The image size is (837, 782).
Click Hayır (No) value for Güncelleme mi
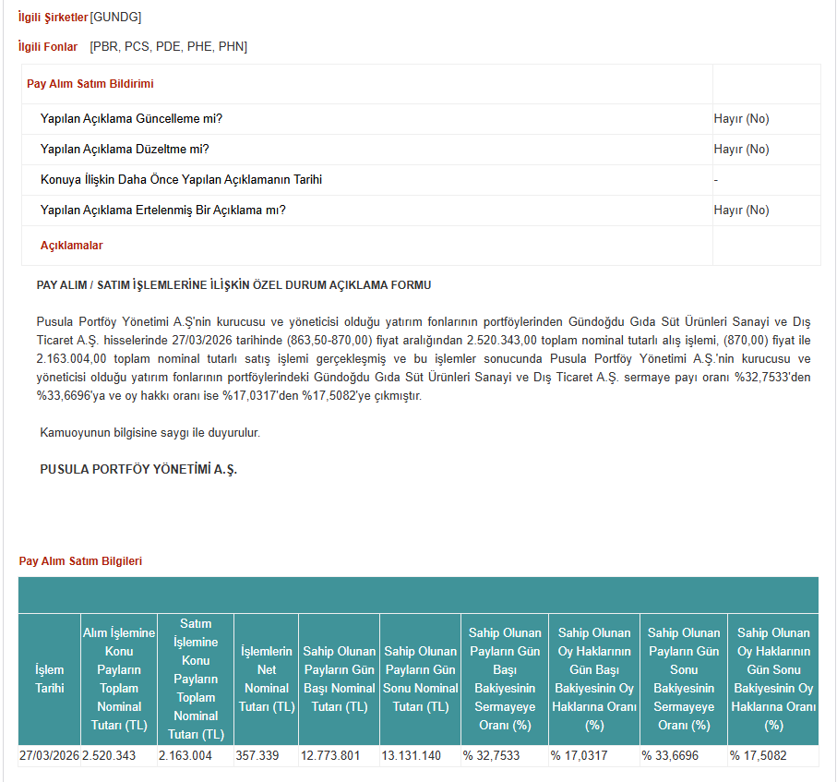[x=741, y=118]
